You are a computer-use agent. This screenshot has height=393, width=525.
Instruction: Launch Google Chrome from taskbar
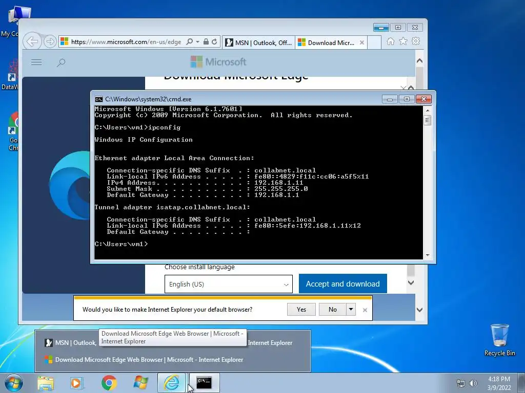pos(109,383)
